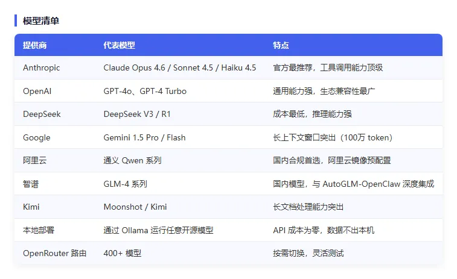This screenshot has height=279, width=457.
Task: Click the DeepSeek V3 / R1 cell
Action: coord(137,114)
